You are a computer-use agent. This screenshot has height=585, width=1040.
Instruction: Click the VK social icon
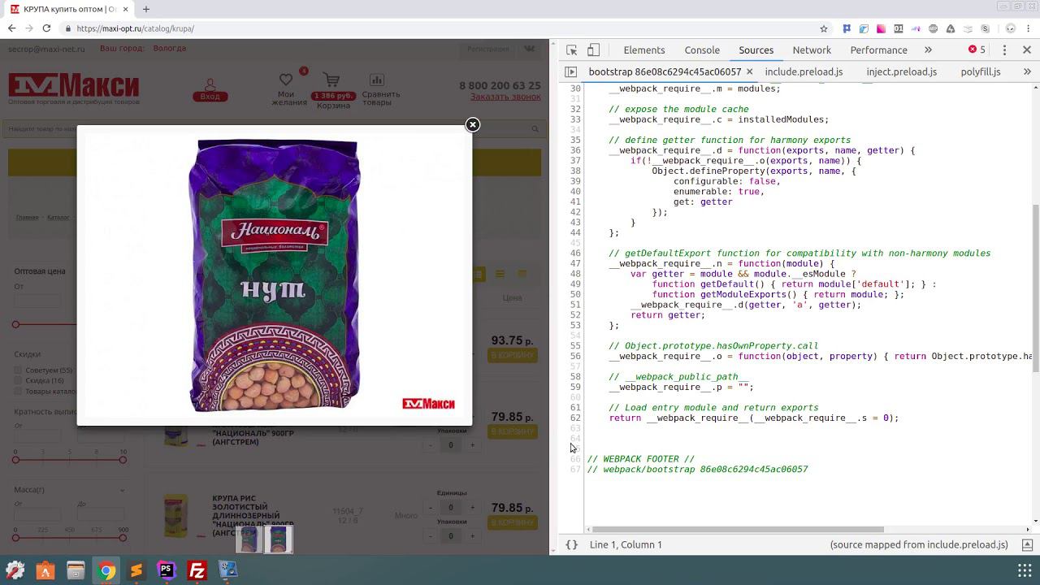pos(530,49)
